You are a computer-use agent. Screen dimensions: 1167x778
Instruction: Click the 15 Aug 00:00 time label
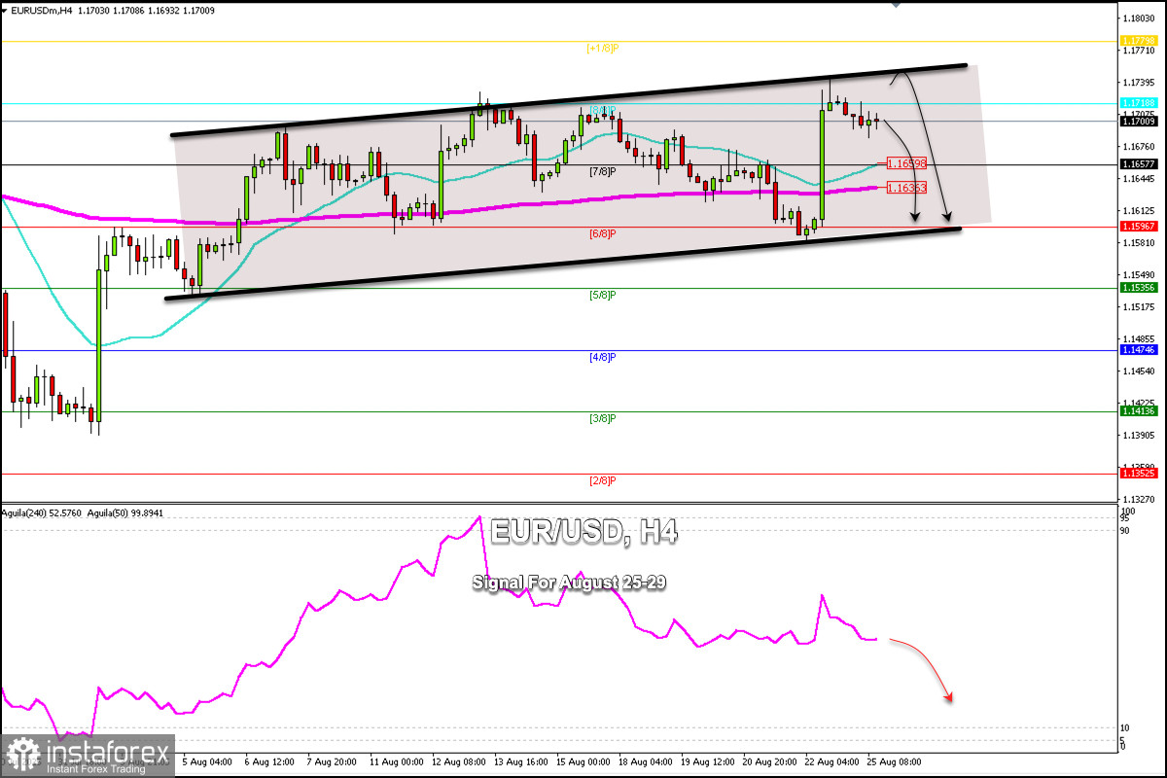pos(585,762)
